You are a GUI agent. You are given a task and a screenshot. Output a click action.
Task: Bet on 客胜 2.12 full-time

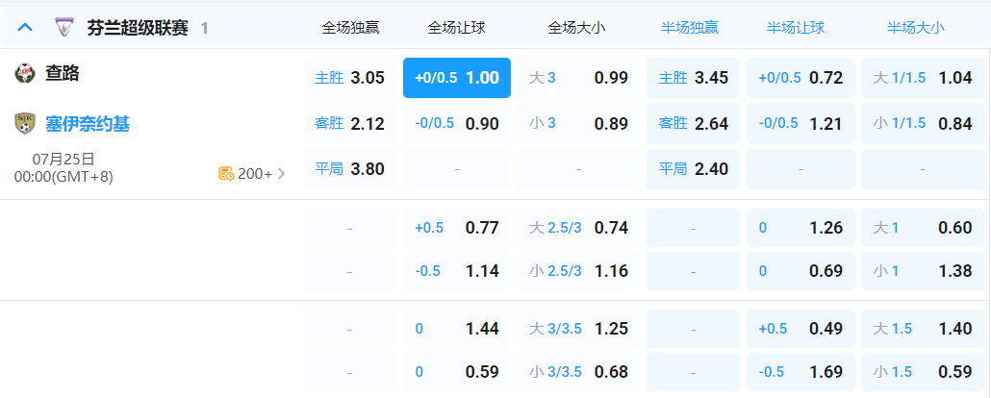[349, 123]
